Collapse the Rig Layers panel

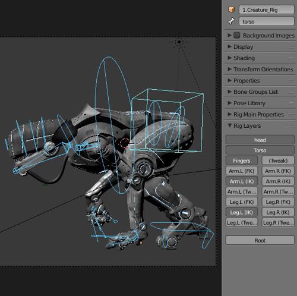point(229,125)
